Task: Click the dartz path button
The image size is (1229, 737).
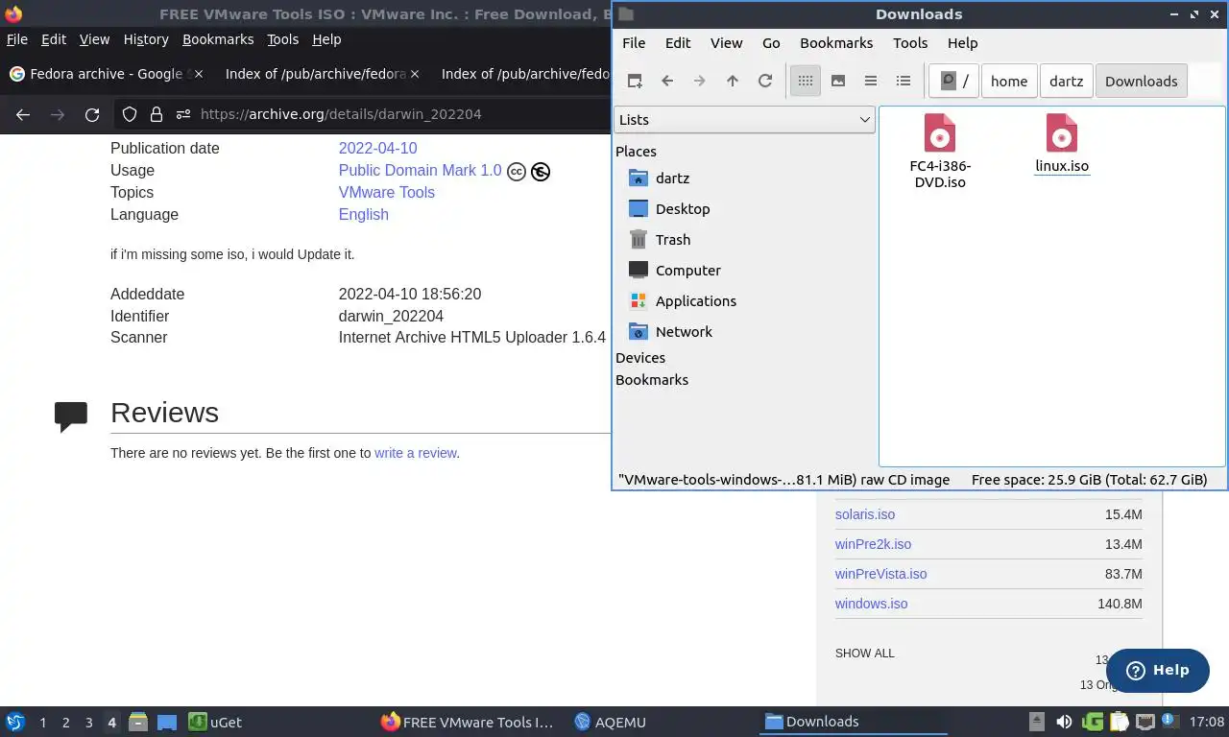Action: pos(1066,81)
